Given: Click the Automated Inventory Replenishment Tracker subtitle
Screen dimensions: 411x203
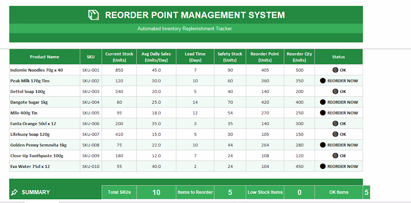Looking at the screenshot, I should [185, 29].
